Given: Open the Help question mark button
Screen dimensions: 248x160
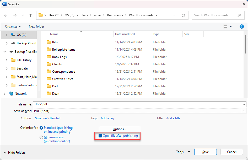Looking at the screenshot, I should click(241, 26).
